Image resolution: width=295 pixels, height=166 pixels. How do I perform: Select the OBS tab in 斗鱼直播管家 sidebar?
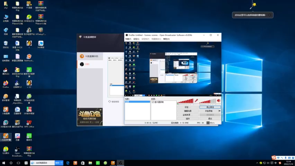pyautogui.click(x=90, y=64)
